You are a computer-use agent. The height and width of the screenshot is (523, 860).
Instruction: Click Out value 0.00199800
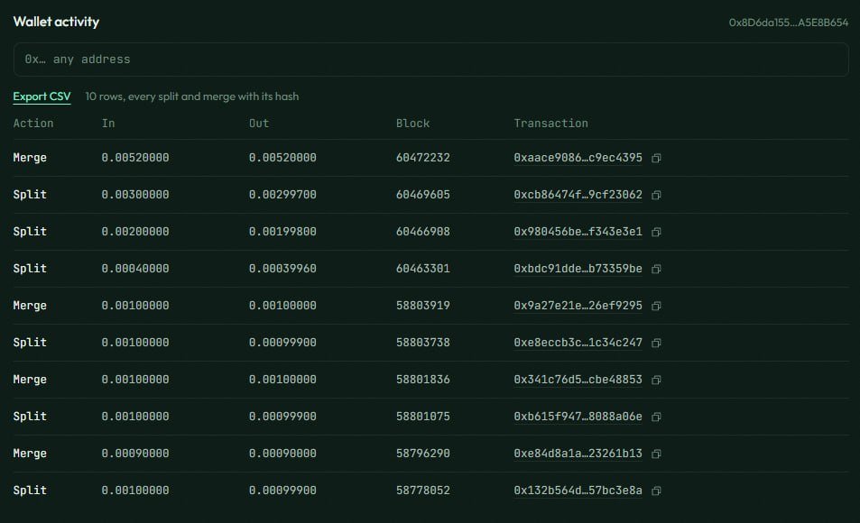(x=282, y=232)
